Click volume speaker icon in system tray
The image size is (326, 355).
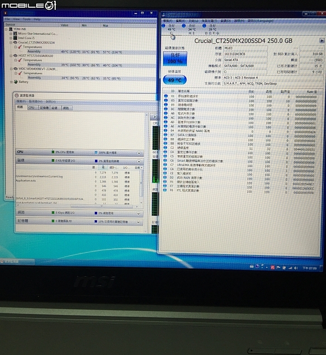296,268
